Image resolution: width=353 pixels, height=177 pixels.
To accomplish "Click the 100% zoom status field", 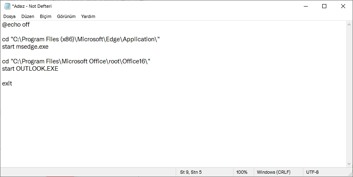I will 242,172.
